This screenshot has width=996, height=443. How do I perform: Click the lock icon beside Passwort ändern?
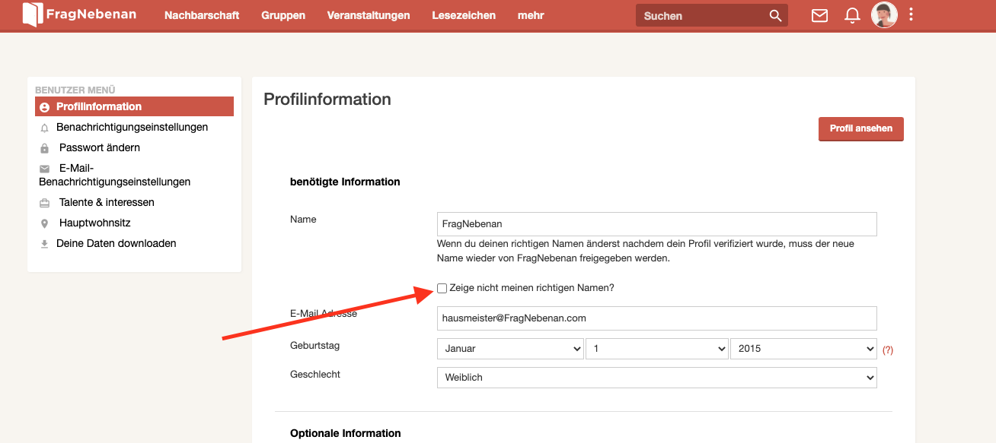coord(44,148)
